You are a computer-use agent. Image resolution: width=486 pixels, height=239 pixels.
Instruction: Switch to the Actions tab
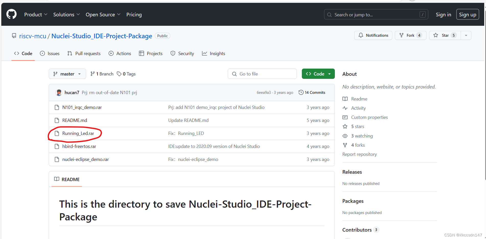120,53
